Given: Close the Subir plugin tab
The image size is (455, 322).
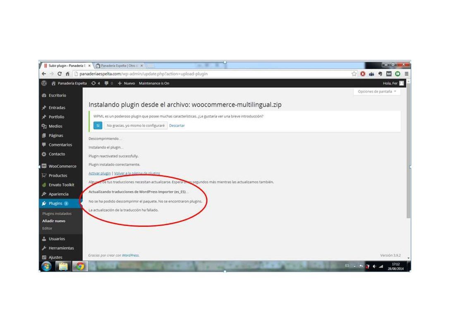Looking at the screenshot, I should coord(89,66).
